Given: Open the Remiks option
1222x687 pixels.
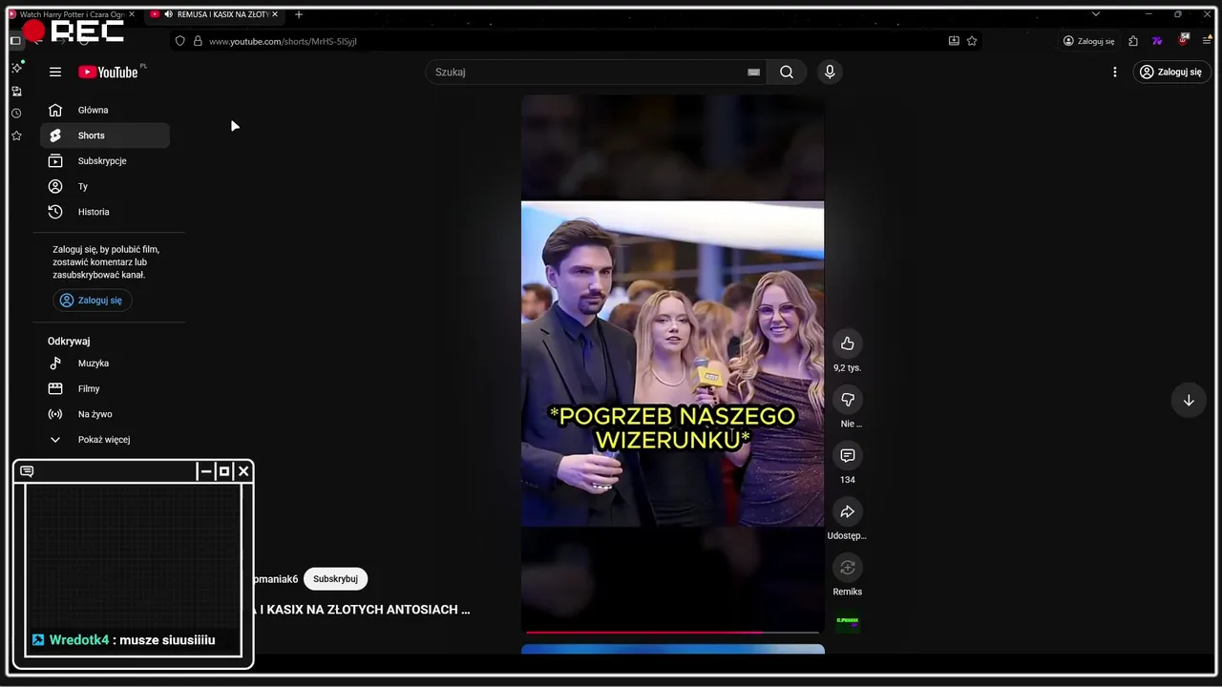Looking at the screenshot, I should [847, 568].
